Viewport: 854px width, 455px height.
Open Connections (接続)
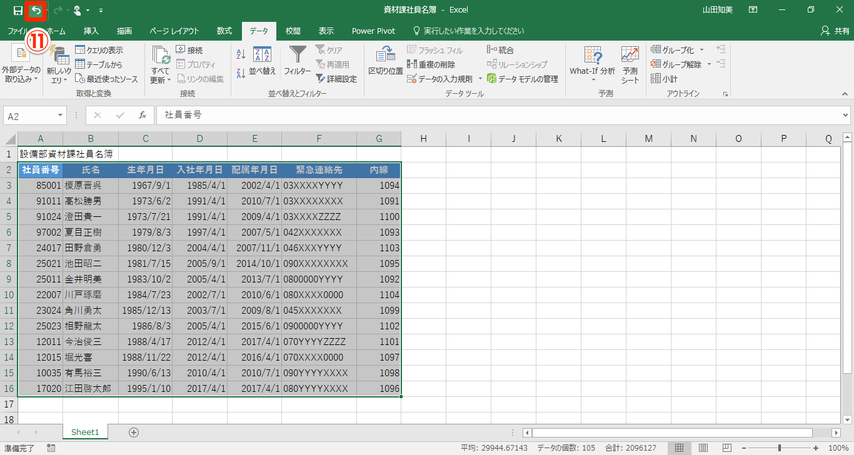coord(189,50)
